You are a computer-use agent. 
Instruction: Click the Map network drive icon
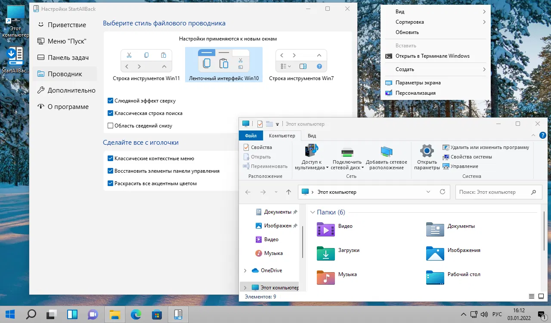click(347, 151)
